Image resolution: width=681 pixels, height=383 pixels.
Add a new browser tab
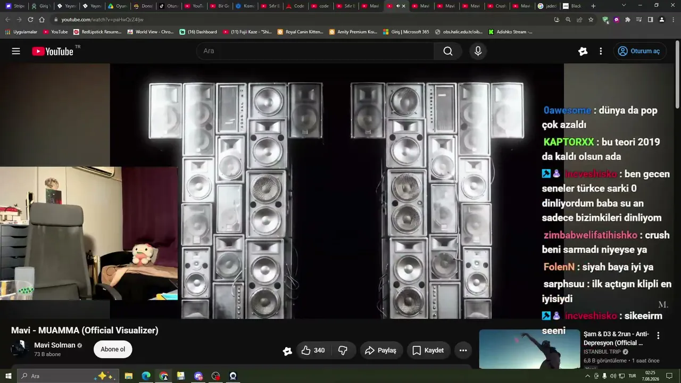[593, 6]
